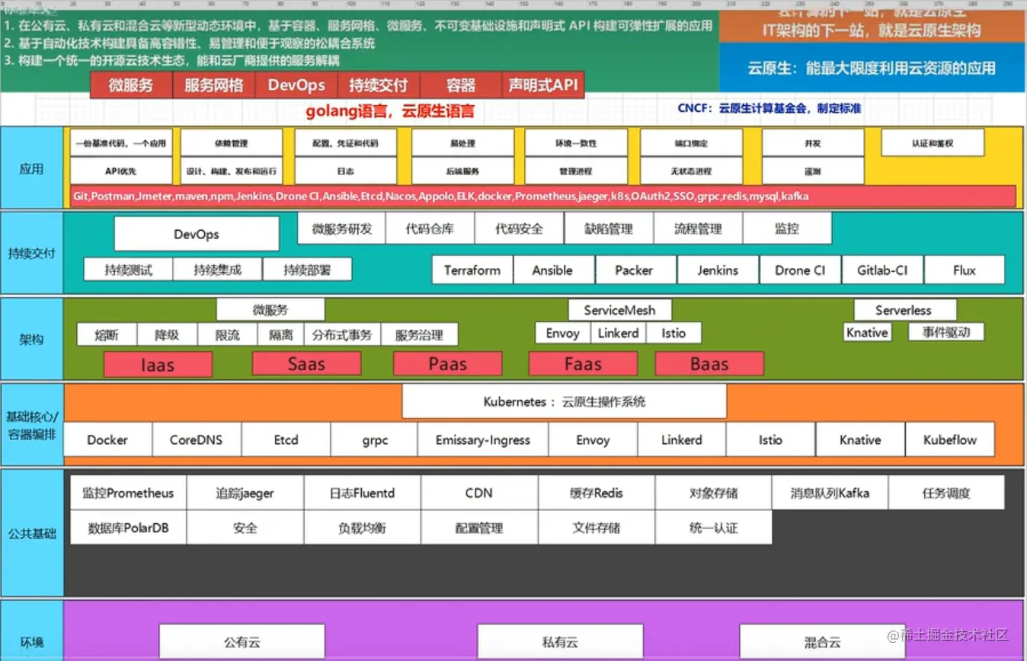The height and width of the screenshot is (661, 1027).
Task: Click the 监控Prometheus box
Action: tap(128, 493)
